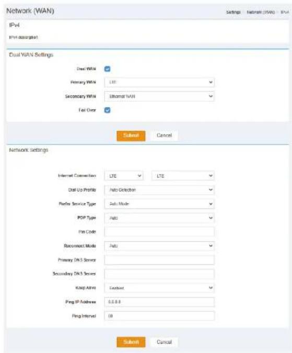This screenshot has width=292, height=353.
Task: Click the Internet Connection label
Action: coord(77,175)
